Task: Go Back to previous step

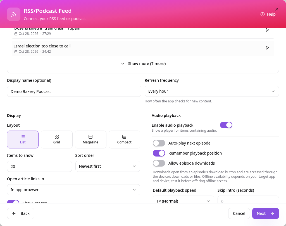Action: click(x=21, y=213)
